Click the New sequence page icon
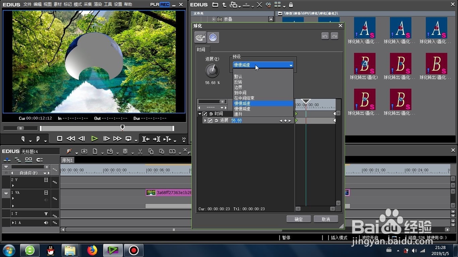458x257 pixels. tap(95, 151)
